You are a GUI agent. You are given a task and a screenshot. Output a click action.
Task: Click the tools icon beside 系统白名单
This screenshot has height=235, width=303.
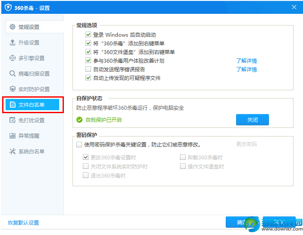click(x=13, y=151)
